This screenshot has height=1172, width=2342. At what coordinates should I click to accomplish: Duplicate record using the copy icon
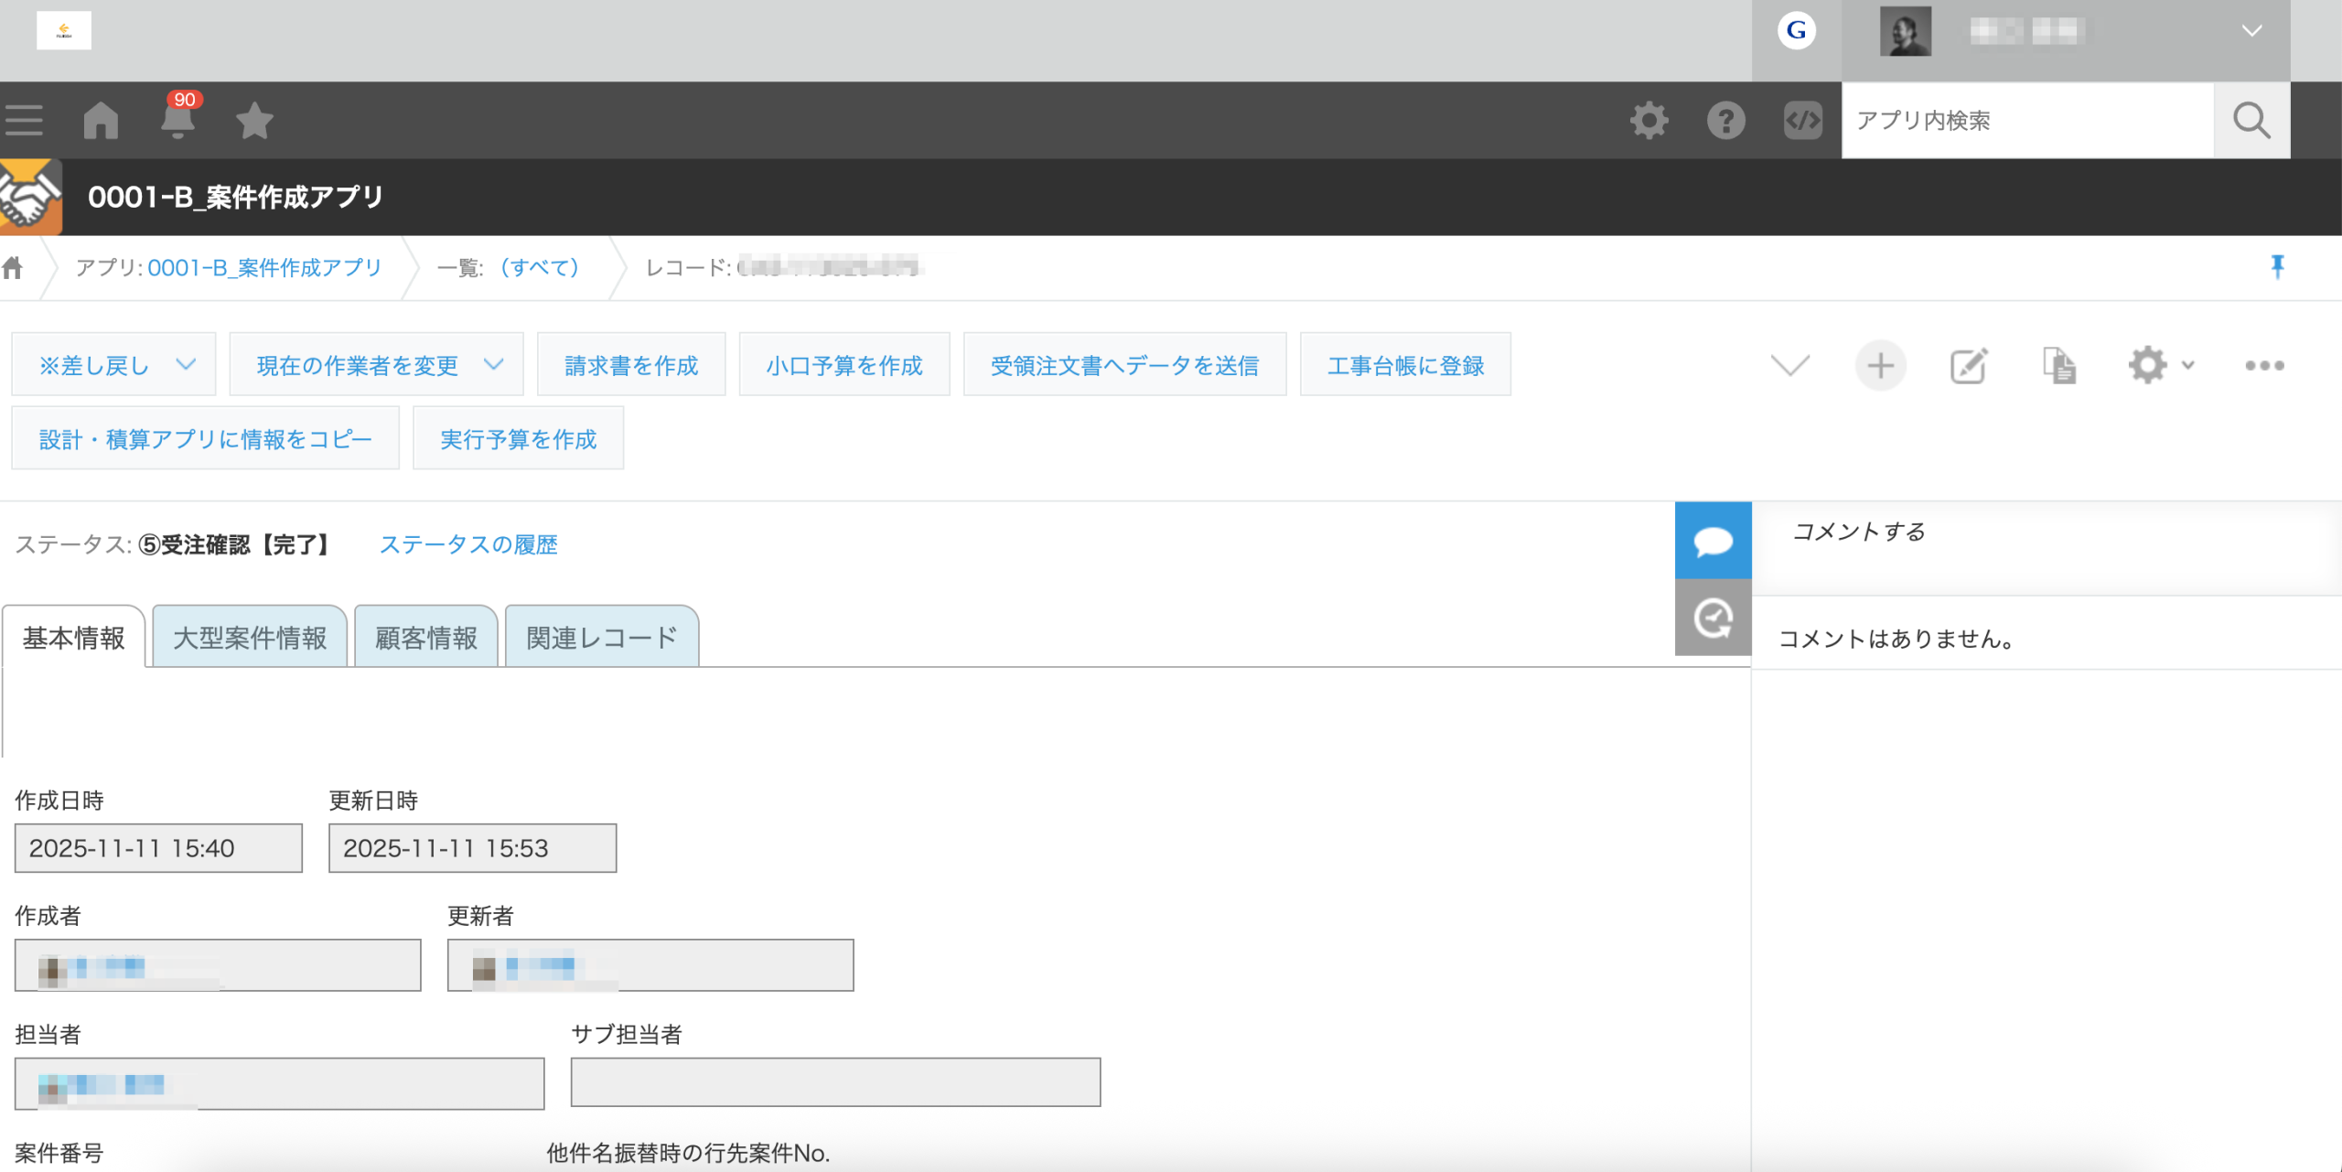pyautogui.click(x=2058, y=366)
